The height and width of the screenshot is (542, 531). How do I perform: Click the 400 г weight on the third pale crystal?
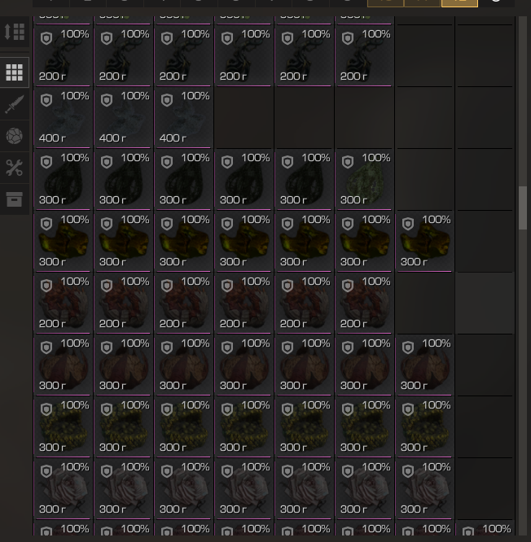click(173, 138)
